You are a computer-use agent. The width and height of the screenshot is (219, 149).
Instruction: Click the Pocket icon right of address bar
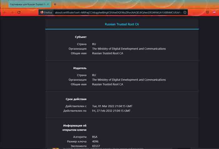(207, 12)
